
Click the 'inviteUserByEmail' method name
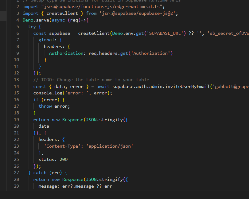point(187,86)
